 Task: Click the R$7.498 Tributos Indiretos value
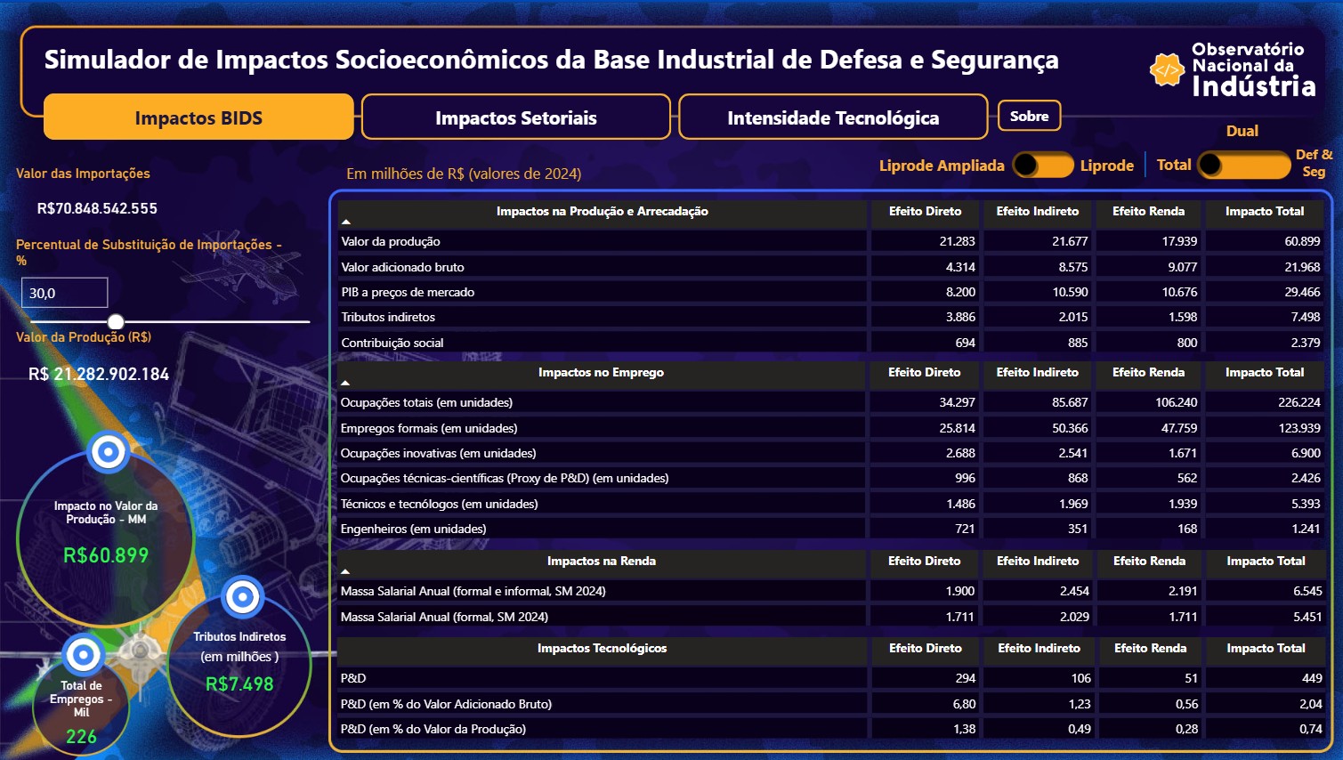(239, 684)
